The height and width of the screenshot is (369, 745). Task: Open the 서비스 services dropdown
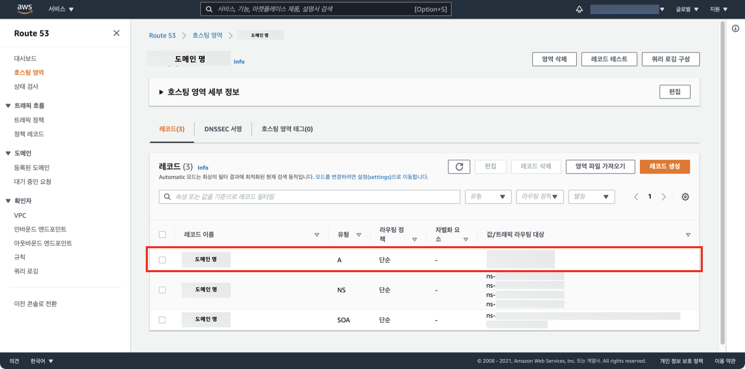(61, 9)
